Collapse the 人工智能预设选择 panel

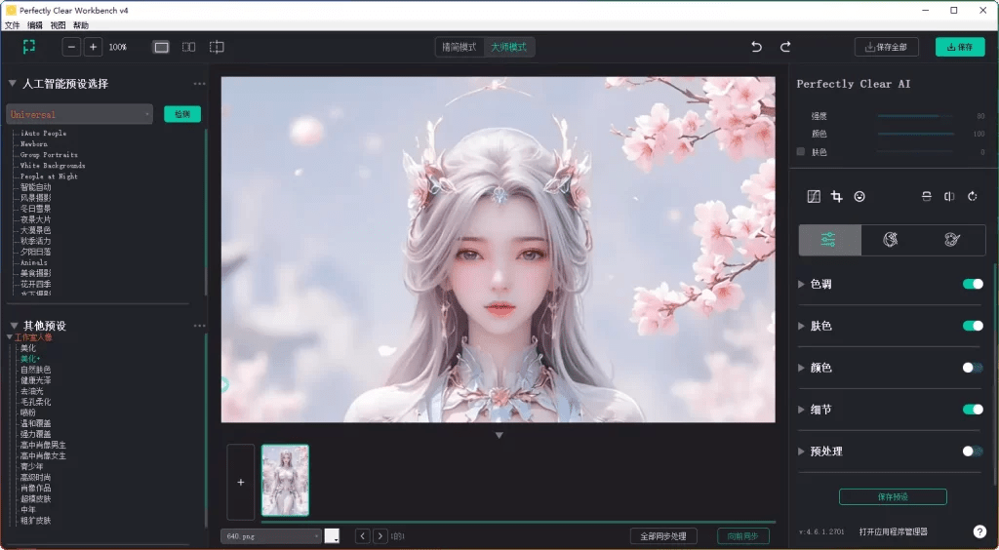[13, 84]
